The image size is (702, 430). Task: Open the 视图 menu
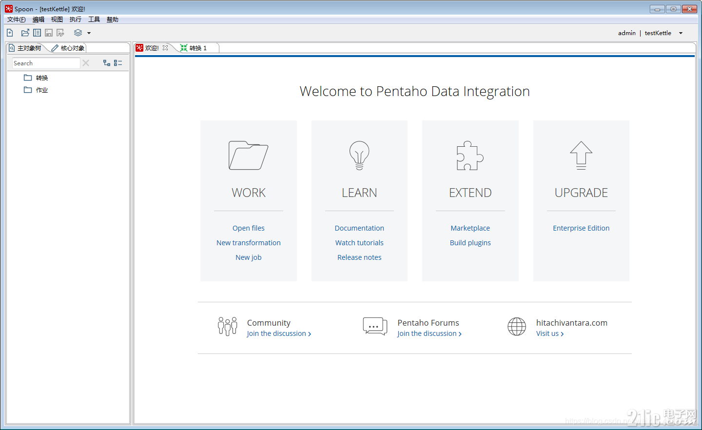pyautogui.click(x=57, y=20)
